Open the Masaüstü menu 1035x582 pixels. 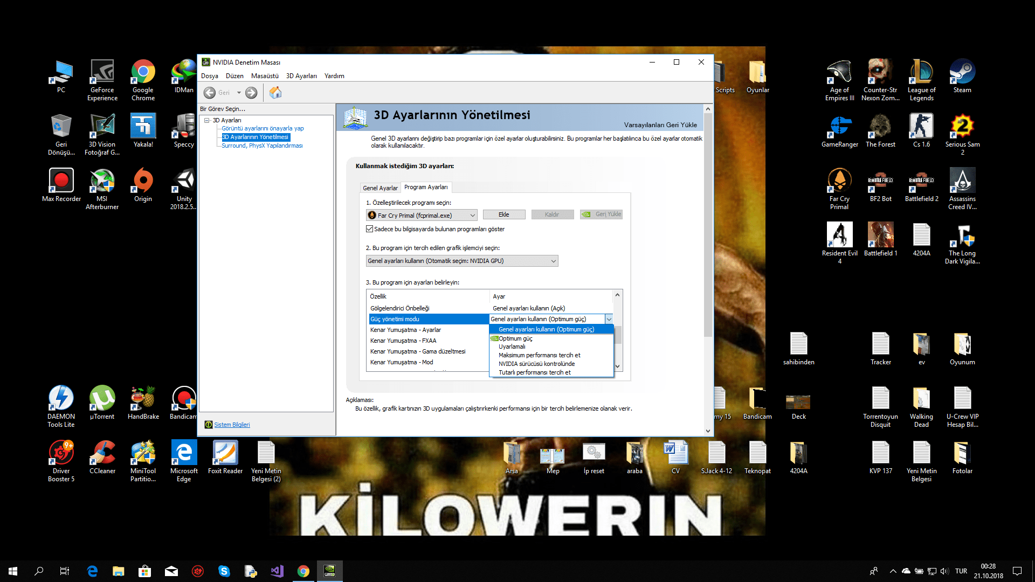pyautogui.click(x=265, y=76)
